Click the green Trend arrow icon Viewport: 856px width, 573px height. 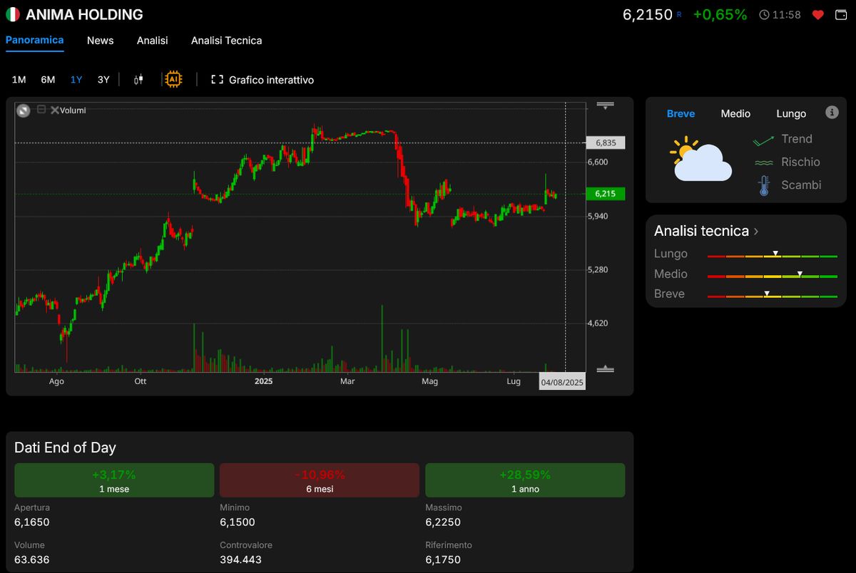pos(763,140)
